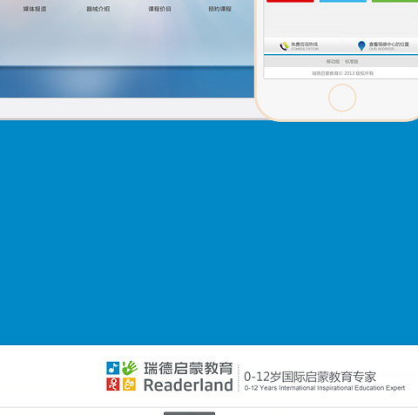Tap the phone consultation hotline icon
The image size is (418, 415).
coord(284,46)
